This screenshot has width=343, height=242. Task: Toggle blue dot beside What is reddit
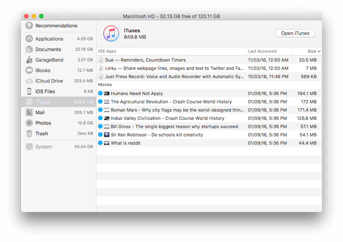[100, 143]
